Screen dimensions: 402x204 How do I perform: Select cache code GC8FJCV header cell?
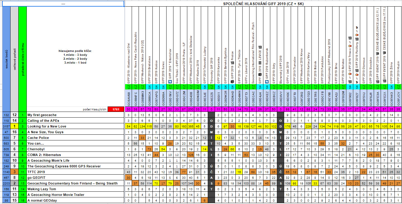point(398,98)
